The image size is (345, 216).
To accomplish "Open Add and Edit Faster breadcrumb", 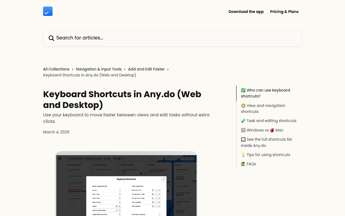I will pos(146,69).
